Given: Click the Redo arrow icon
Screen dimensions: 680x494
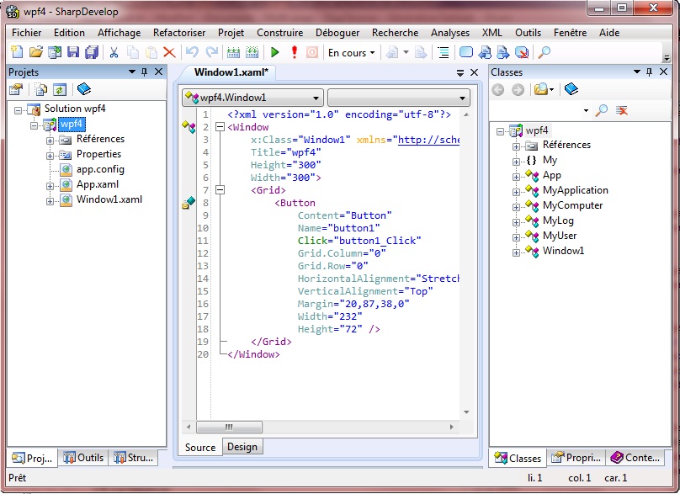Looking at the screenshot, I should tap(211, 52).
